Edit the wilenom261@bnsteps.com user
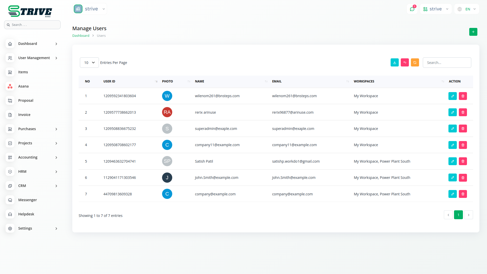 (452, 96)
